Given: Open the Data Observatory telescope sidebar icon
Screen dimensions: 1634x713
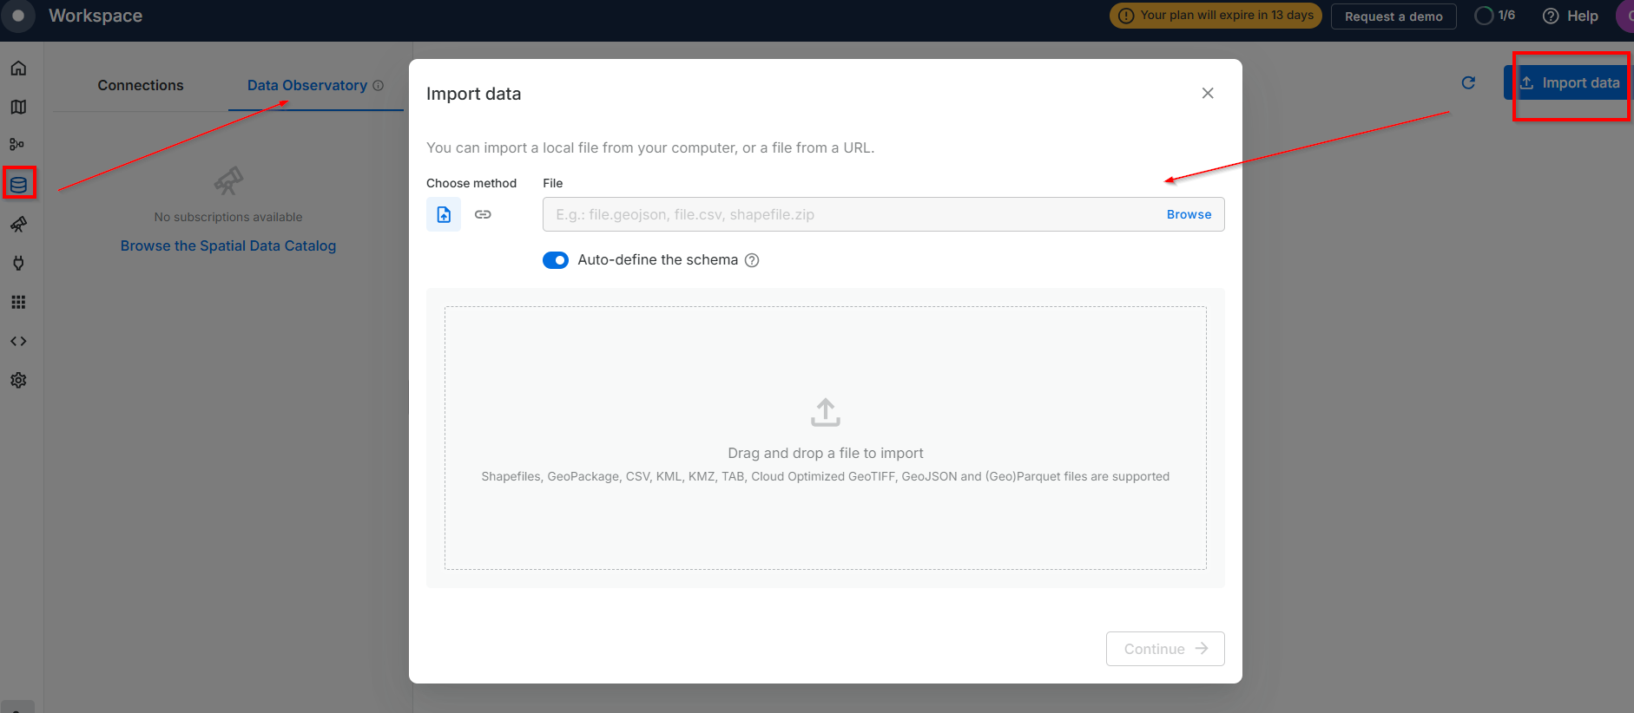Looking at the screenshot, I should [18, 225].
